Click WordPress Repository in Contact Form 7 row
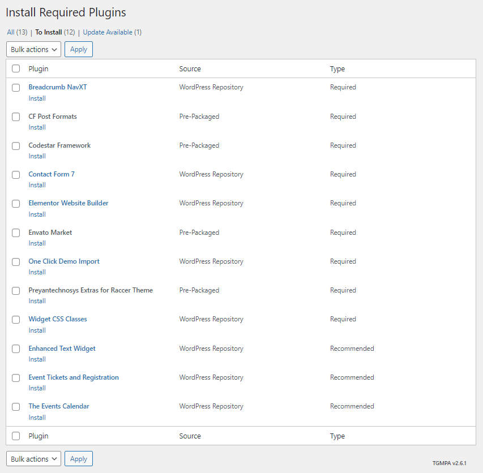The height and width of the screenshot is (473, 483). (x=211, y=174)
